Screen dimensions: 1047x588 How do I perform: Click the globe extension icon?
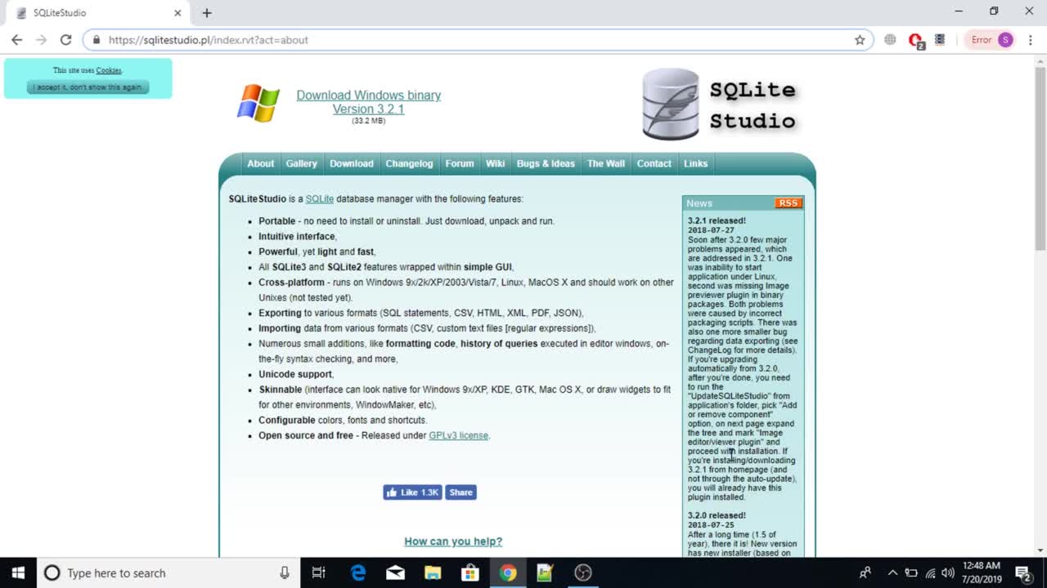point(890,39)
